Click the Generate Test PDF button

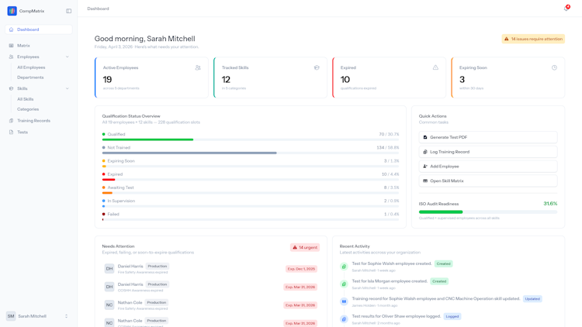coord(488,137)
